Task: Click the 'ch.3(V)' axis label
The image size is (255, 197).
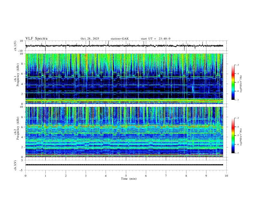Action: coord(15,165)
